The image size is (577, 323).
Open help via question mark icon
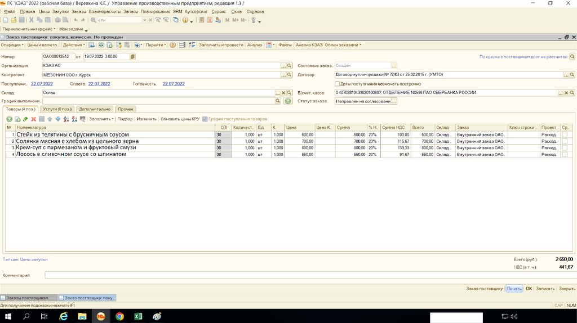tap(173, 45)
